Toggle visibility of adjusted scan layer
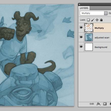Image resolution: width=111 pixels, height=111 pixels. (81, 37)
